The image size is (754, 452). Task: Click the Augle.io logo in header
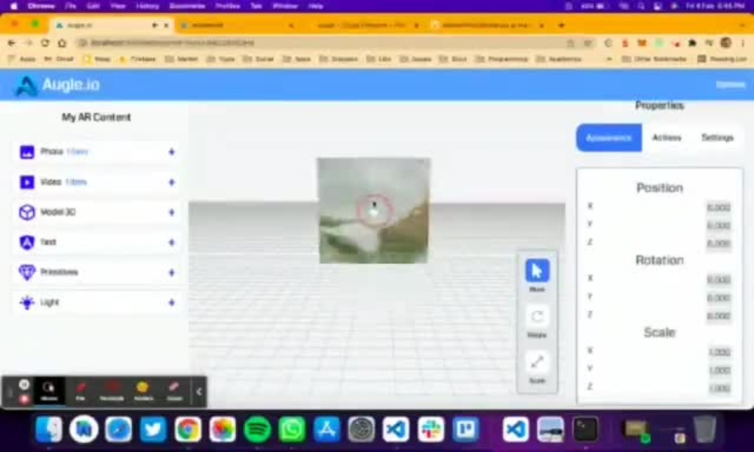[58, 85]
